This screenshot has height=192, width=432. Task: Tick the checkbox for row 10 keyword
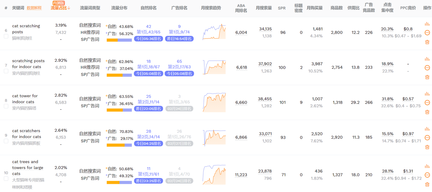[6, 179]
